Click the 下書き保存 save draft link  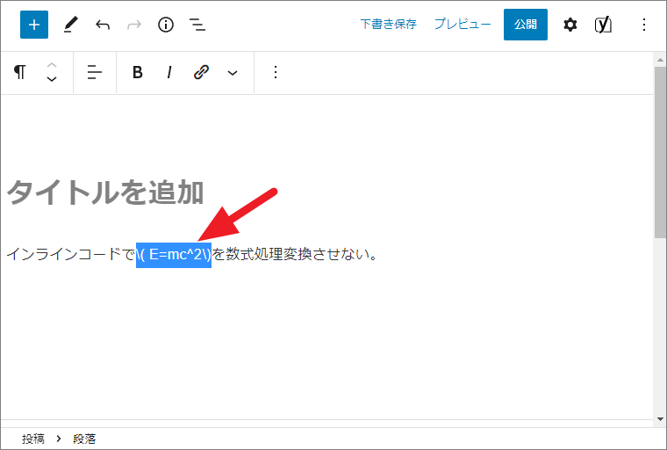coord(388,25)
